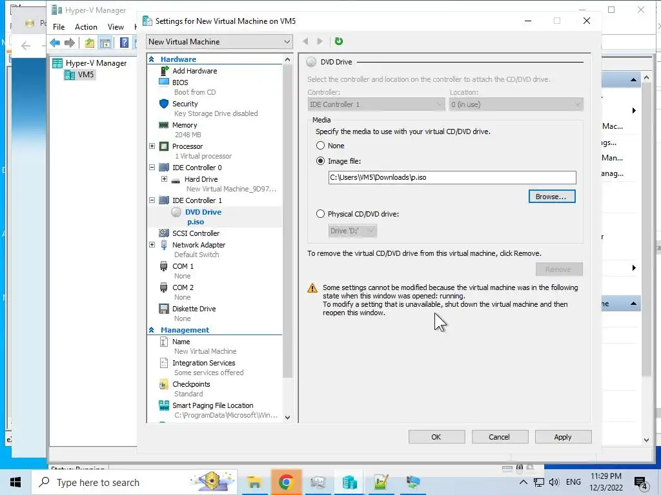Click the Remove button
The width and height of the screenshot is (661, 495).
click(x=559, y=269)
